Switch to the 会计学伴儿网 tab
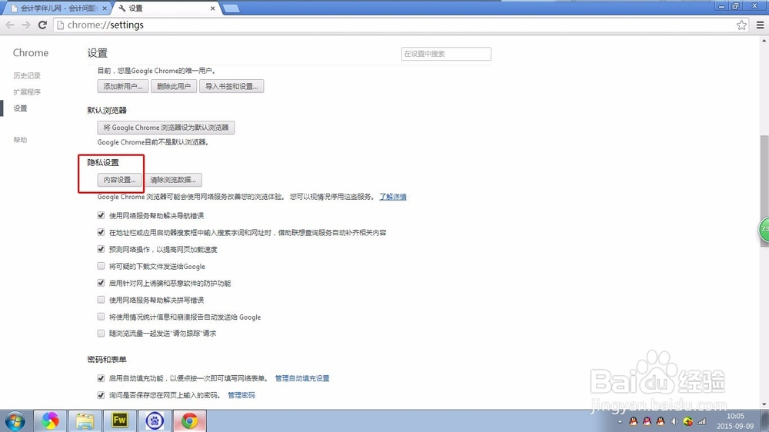The width and height of the screenshot is (769, 432). [x=58, y=8]
